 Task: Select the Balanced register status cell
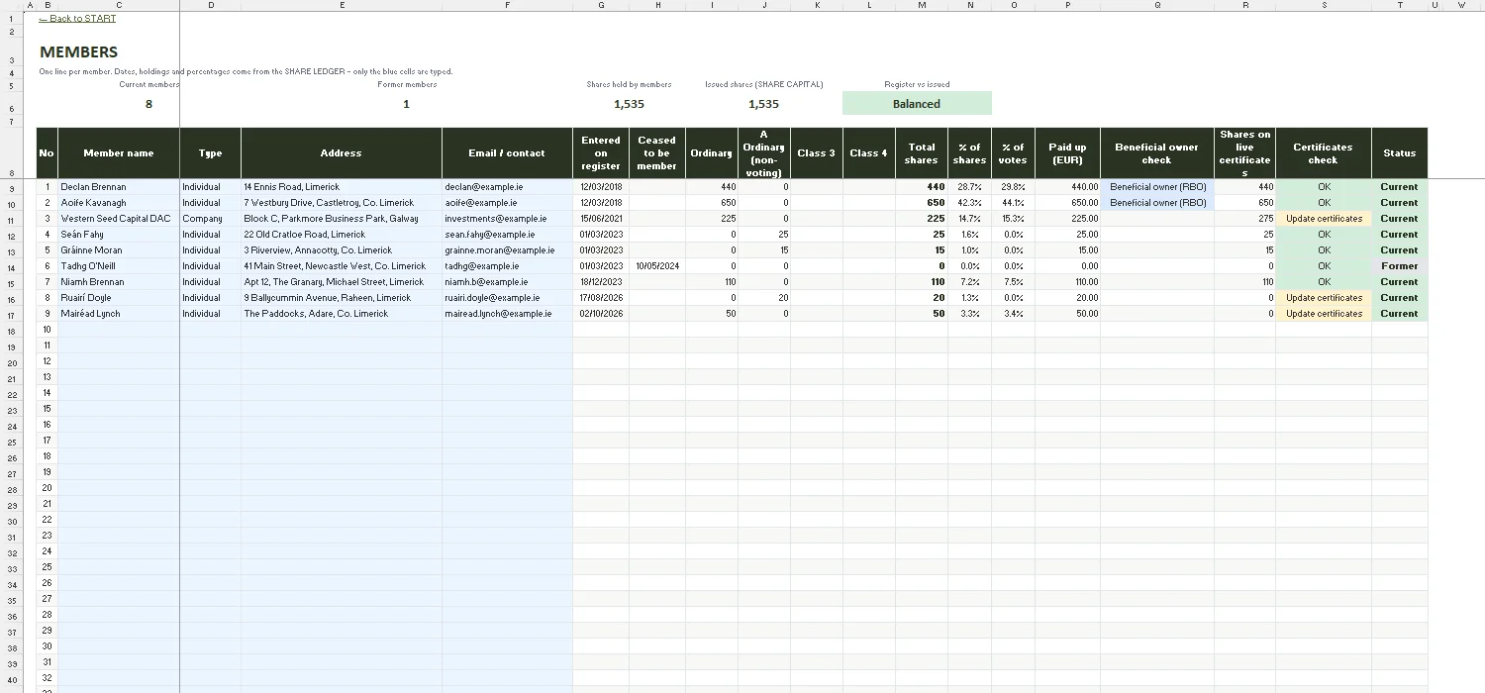[917, 103]
